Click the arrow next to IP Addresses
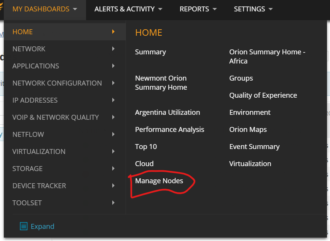Image resolution: width=330 pixels, height=241 pixels. point(113,100)
